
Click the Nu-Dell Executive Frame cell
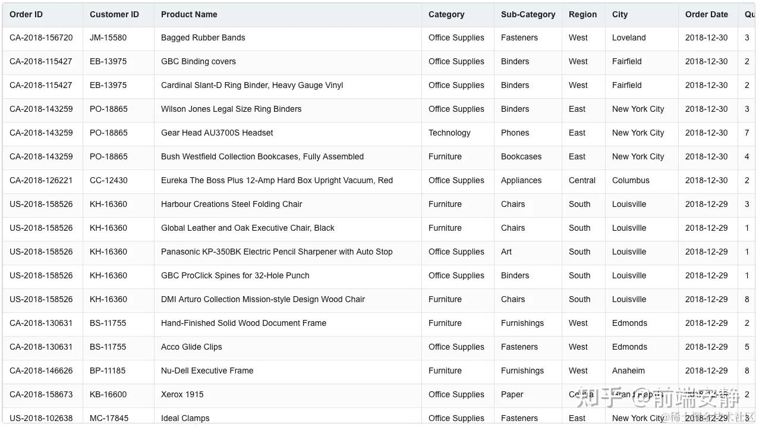pos(207,371)
